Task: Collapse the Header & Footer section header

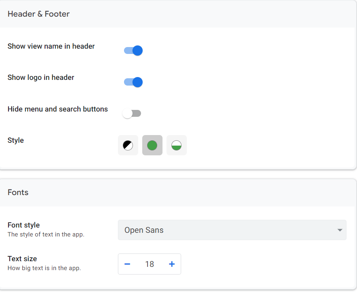Action: tap(38, 14)
